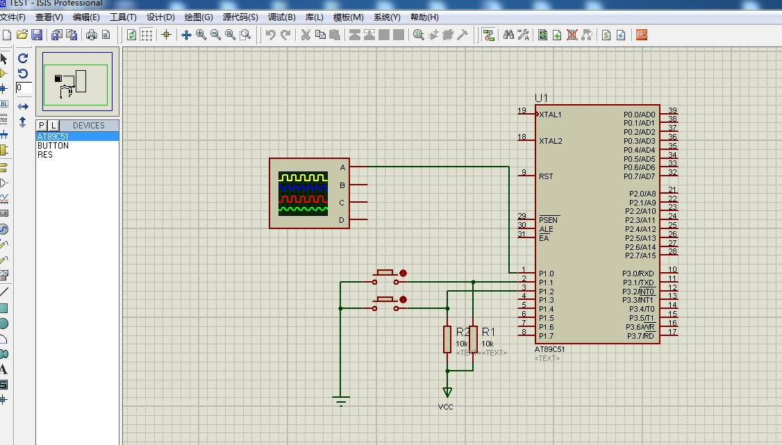Click the oscilloscope component on the schematic
This screenshot has width=782, height=445.
(309, 194)
